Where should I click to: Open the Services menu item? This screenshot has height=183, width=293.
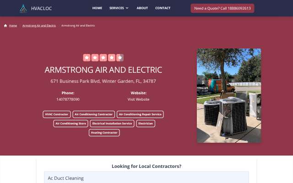coord(117,8)
